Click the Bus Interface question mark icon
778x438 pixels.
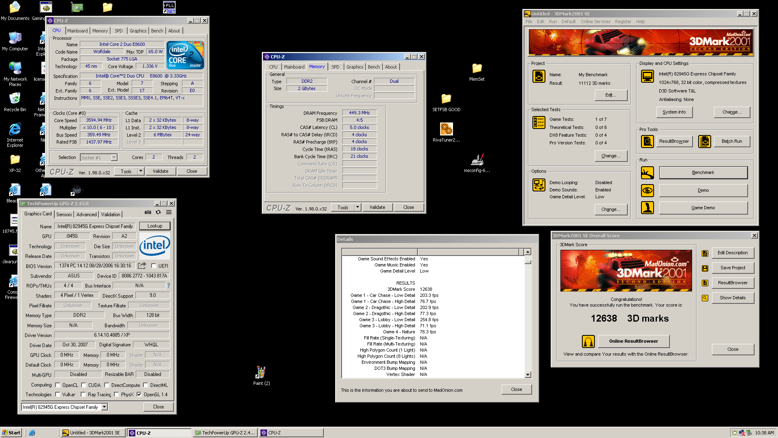(169, 286)
